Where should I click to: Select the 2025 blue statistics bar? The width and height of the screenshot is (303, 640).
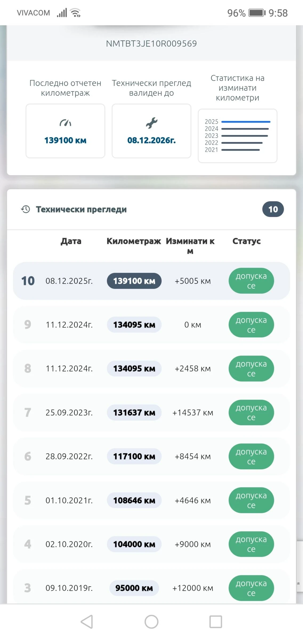click(246, 122)
